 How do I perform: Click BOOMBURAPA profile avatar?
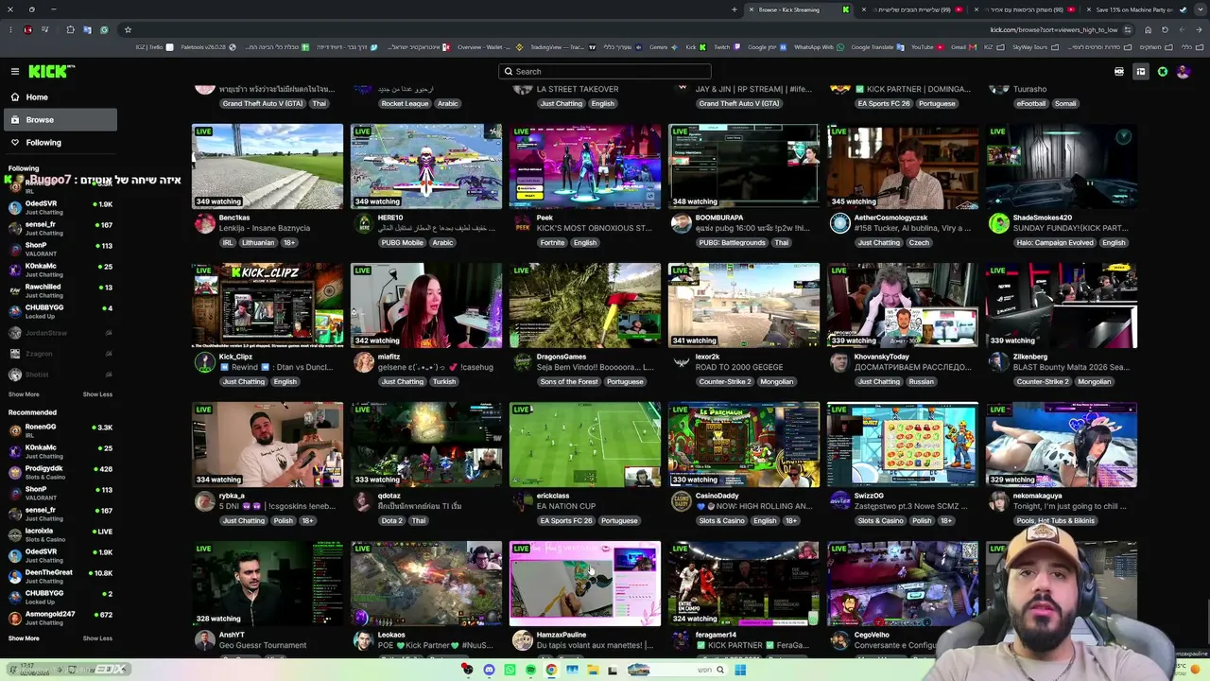(x=682, y=223)
